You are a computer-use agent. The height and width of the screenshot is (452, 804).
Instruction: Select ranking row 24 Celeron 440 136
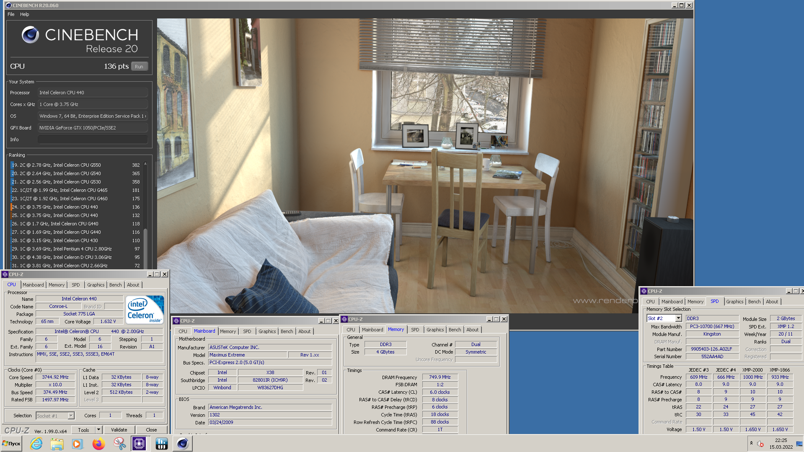coord(75,207)
